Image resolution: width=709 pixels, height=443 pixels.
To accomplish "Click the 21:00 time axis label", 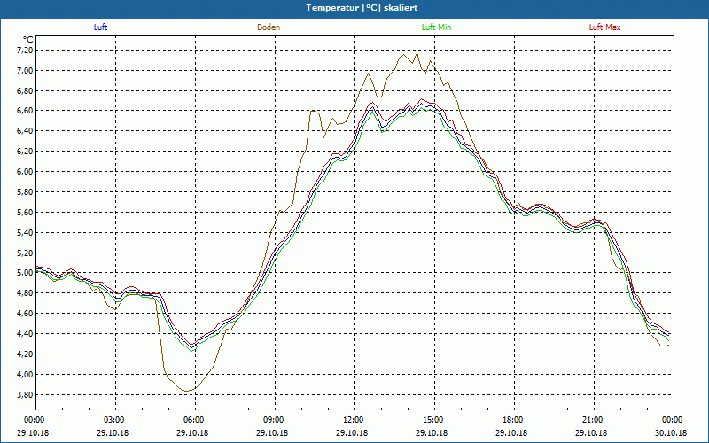I will point(594,420).
